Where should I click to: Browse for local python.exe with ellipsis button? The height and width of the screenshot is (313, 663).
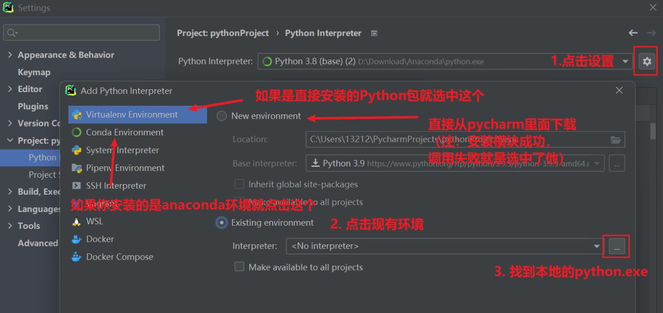tap(616, 246)
